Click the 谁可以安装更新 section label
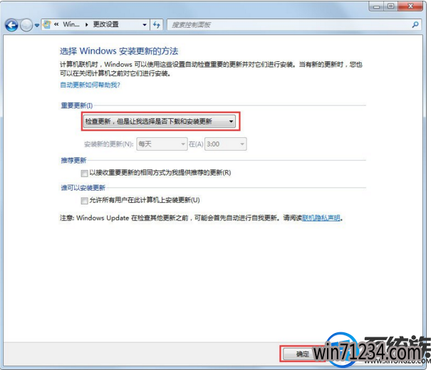The width and height of the screenshot is (431, 370). click(83, 188)
